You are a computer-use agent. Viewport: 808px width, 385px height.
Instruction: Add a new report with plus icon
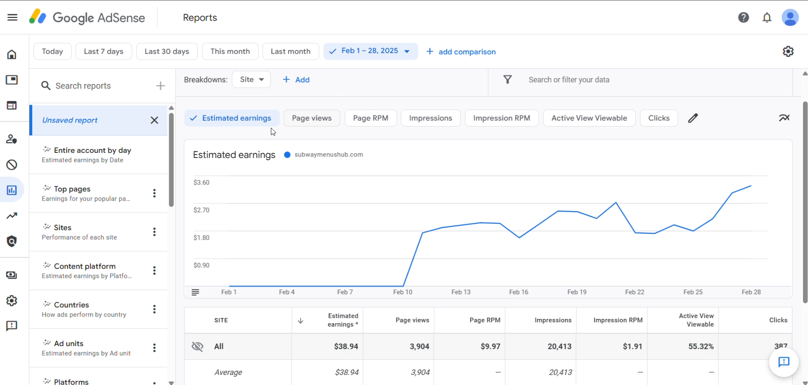(160, 86)
